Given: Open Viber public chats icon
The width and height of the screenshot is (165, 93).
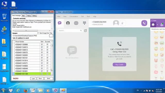Looking at the screenshot, I should tap(76, 23).
